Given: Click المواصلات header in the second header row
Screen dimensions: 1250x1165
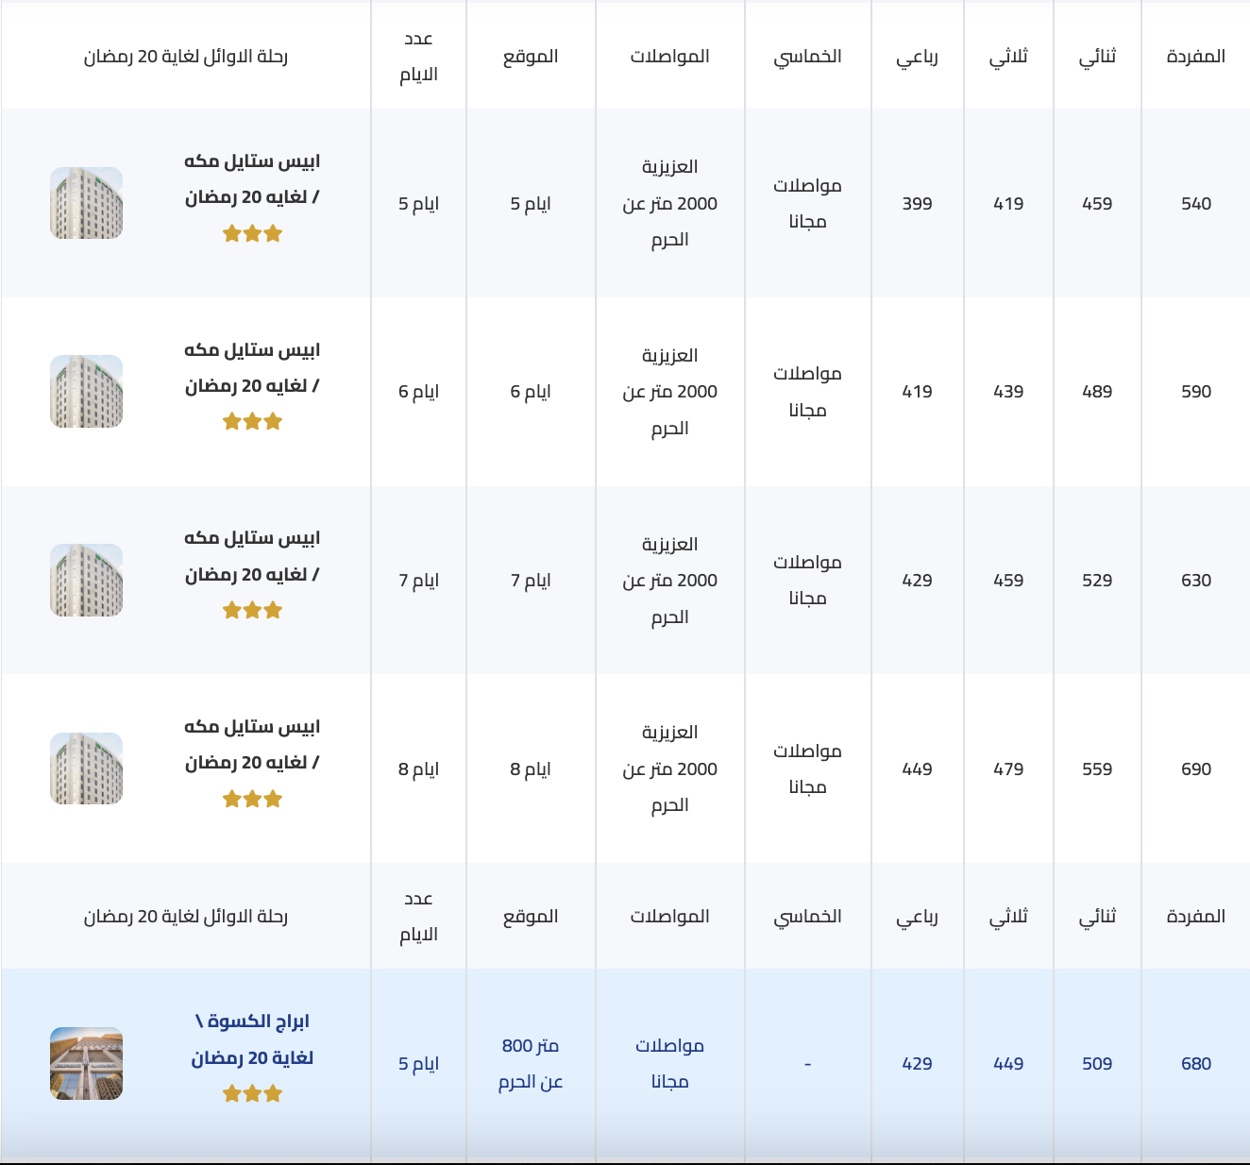Looking at the screenshot, I should pos(669,917).
